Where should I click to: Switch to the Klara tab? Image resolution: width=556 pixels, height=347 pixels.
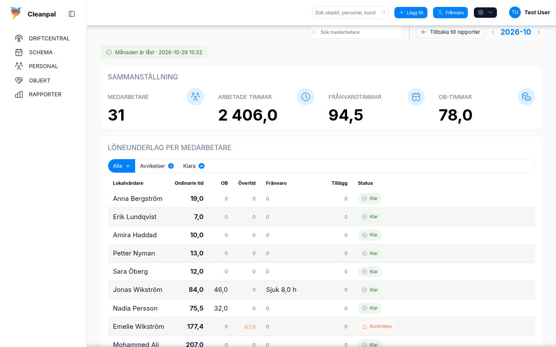pyautogui.click(x=194, y=166)
